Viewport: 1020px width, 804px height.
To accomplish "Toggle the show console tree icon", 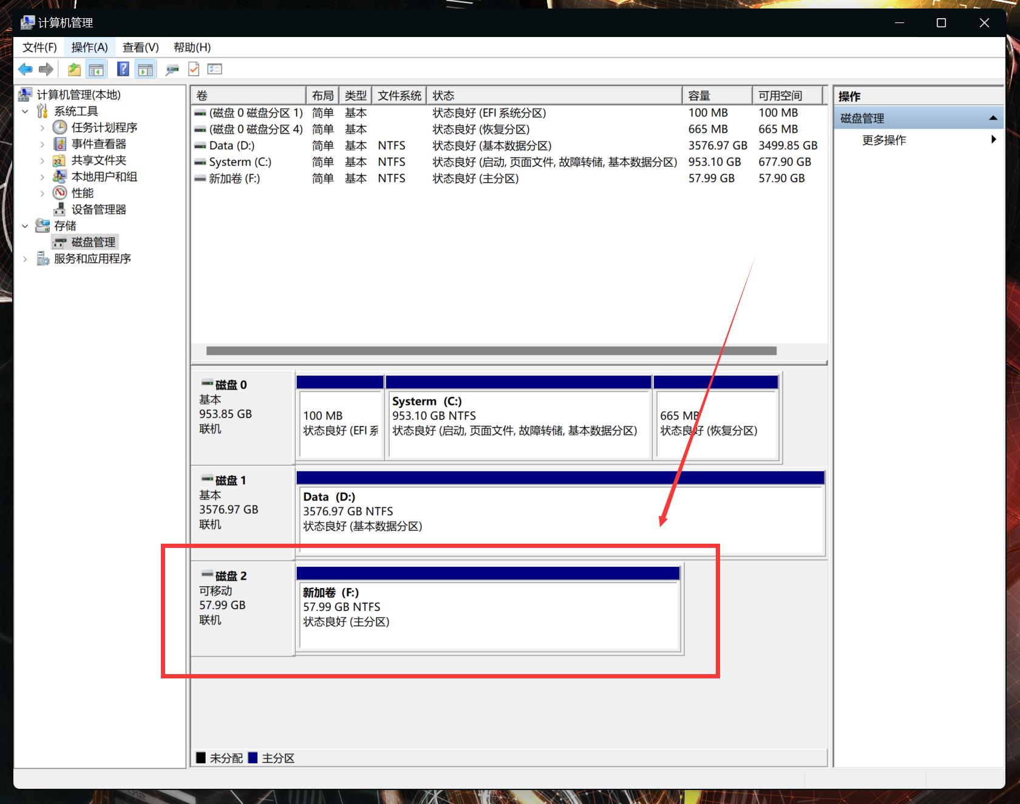I will pyautogui.click(x=96, y=69).
